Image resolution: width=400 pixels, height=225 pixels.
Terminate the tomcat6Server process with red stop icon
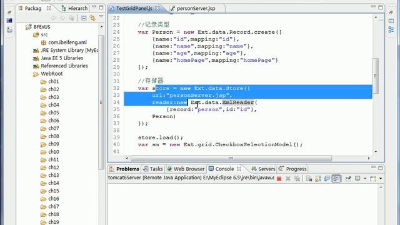click(279, 179)
